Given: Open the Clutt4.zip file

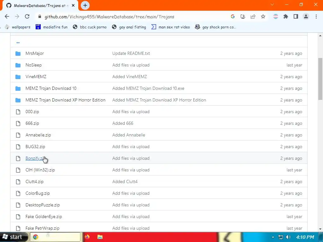Looking at the screenshot, I should click(x=34, y=182).
